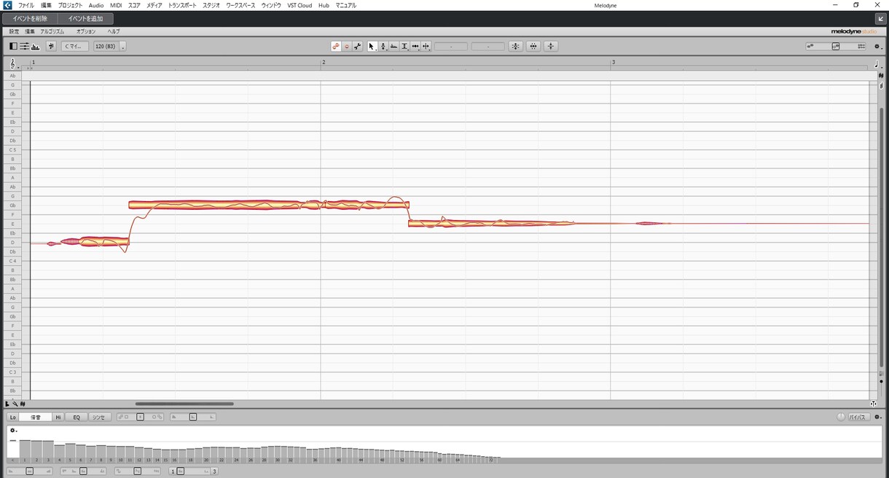Open the ruler note-value dropdown at right
Viewport: 889px width, 478px height.
[x=877, y=64]
